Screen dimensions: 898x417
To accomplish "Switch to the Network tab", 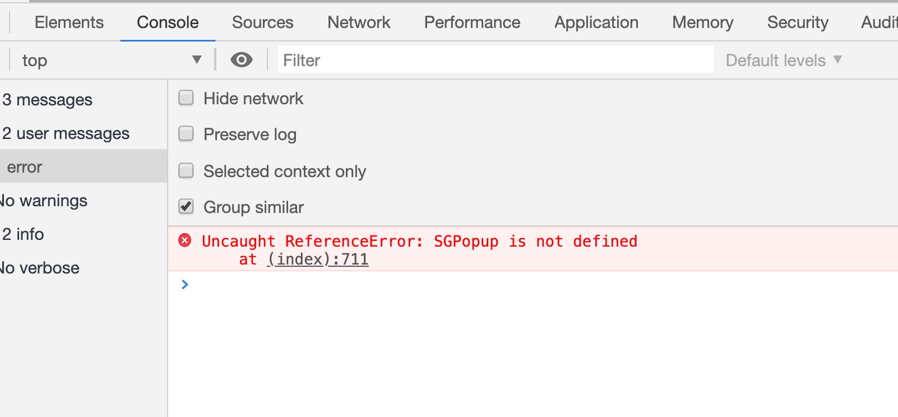I will pyautogui.click(x=359, y=22).
